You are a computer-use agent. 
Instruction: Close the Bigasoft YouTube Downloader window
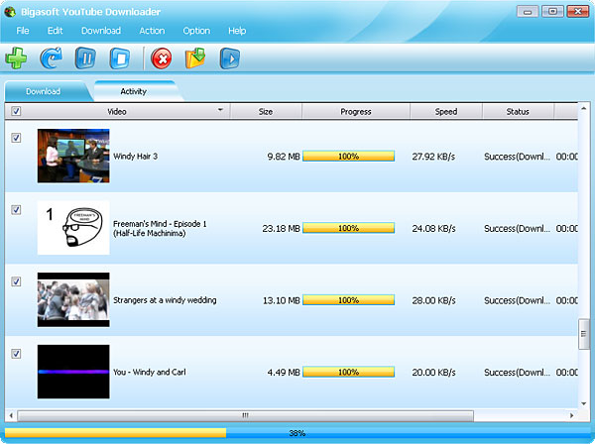pyautogui.click(x=578, y=11)
